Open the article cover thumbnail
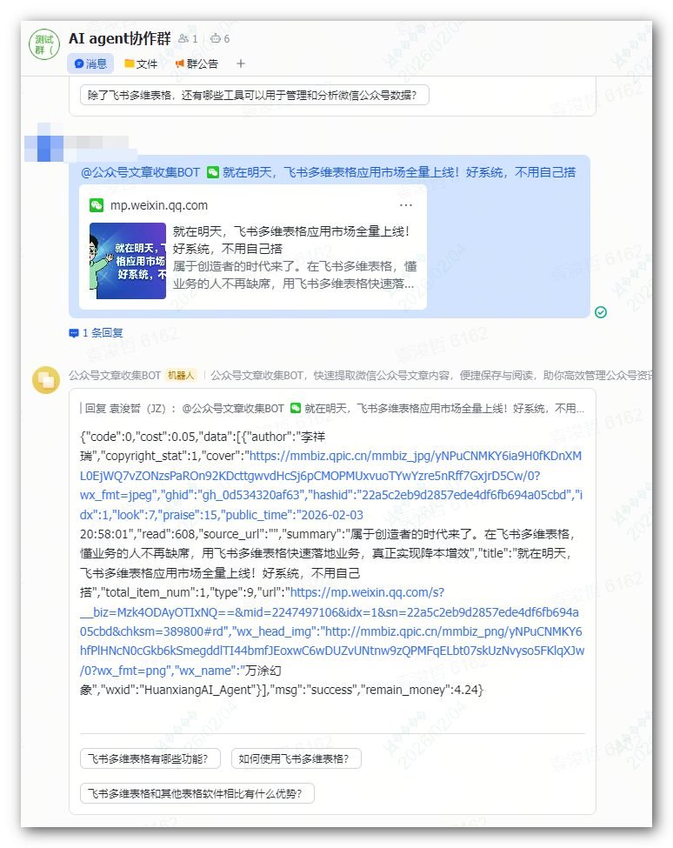 pos(128,261)
